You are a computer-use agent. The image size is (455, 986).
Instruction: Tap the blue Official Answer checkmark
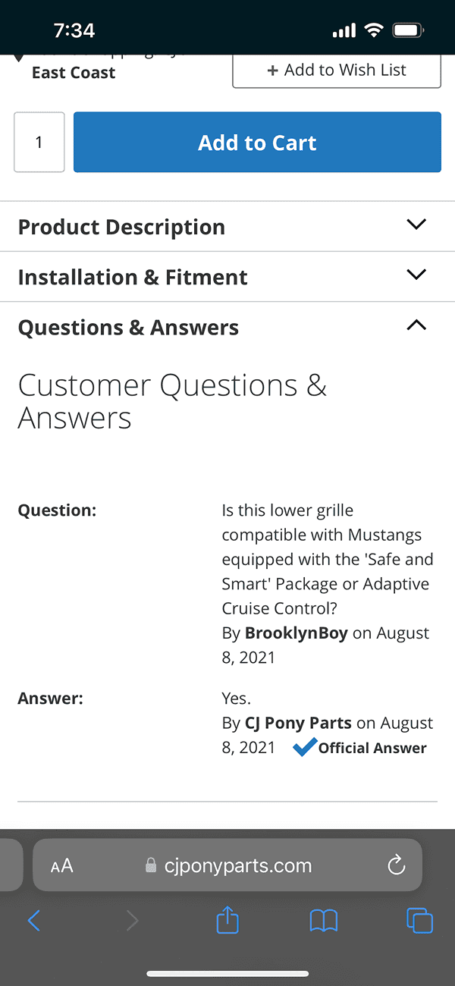pos(304,747)
